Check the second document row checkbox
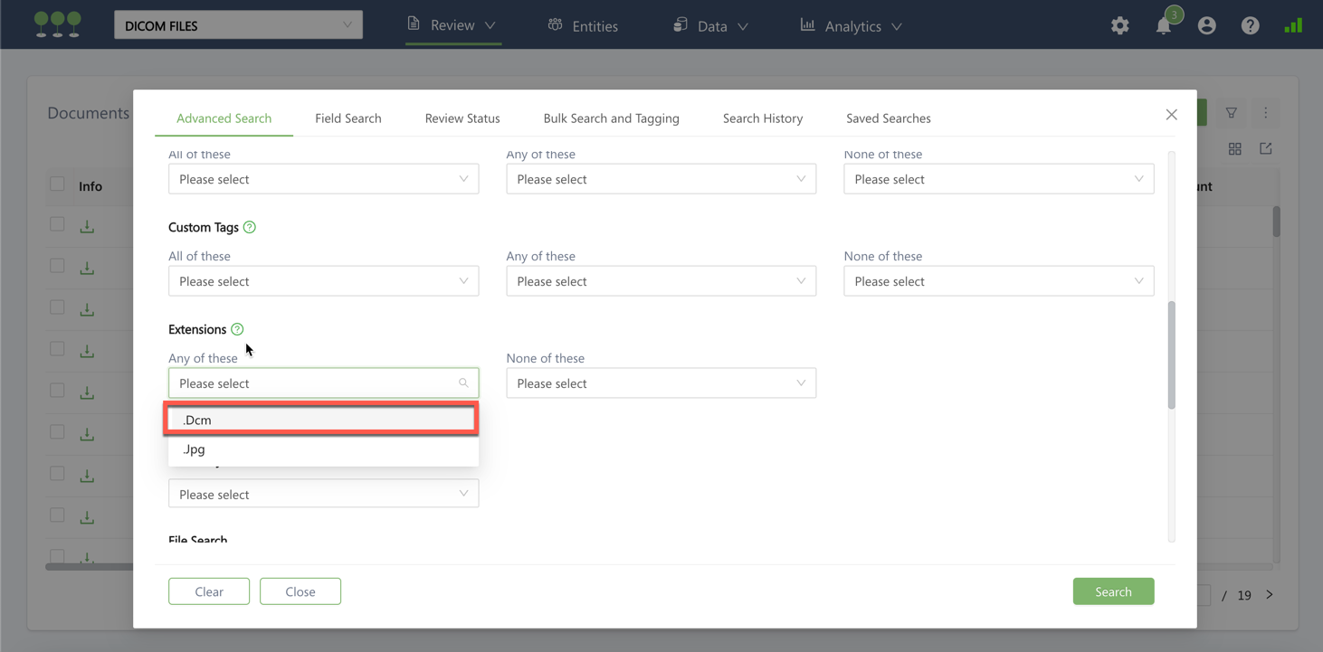Image resolution: width=1323 pixels, height=652 pixels. [57, 266]
